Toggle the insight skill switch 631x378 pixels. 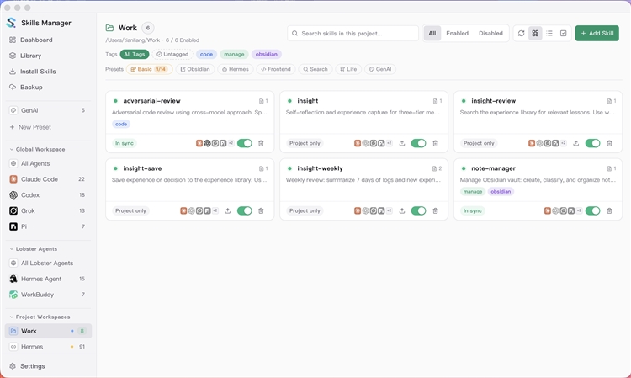[418, 143]
